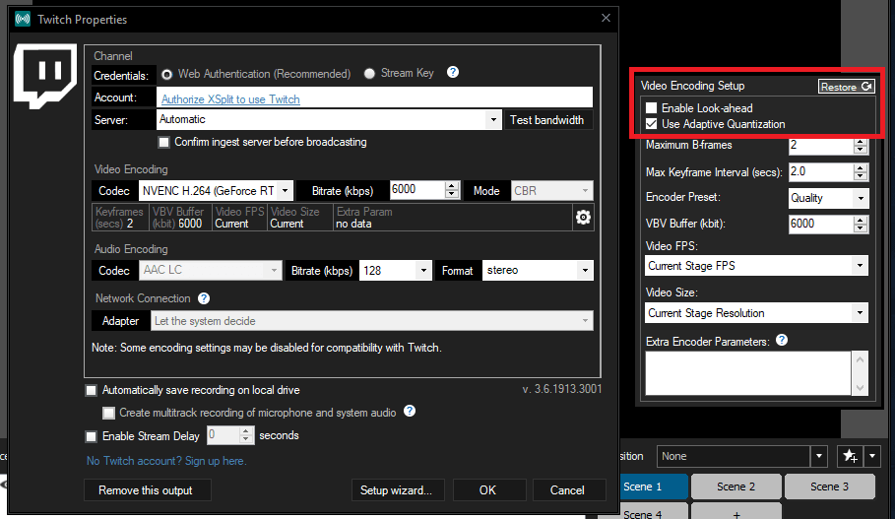Click Authorize XSplit to use Twitch link
Screen dimensions: 895x519
point(230,99)
